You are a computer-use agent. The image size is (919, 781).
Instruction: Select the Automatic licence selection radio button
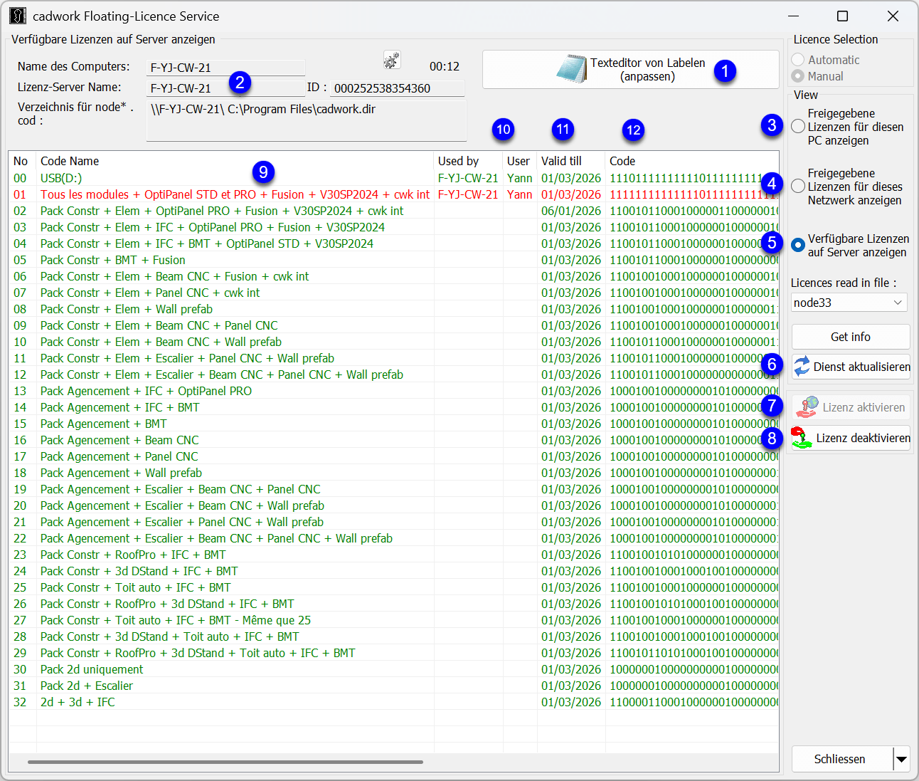click(x=798, y=60)
